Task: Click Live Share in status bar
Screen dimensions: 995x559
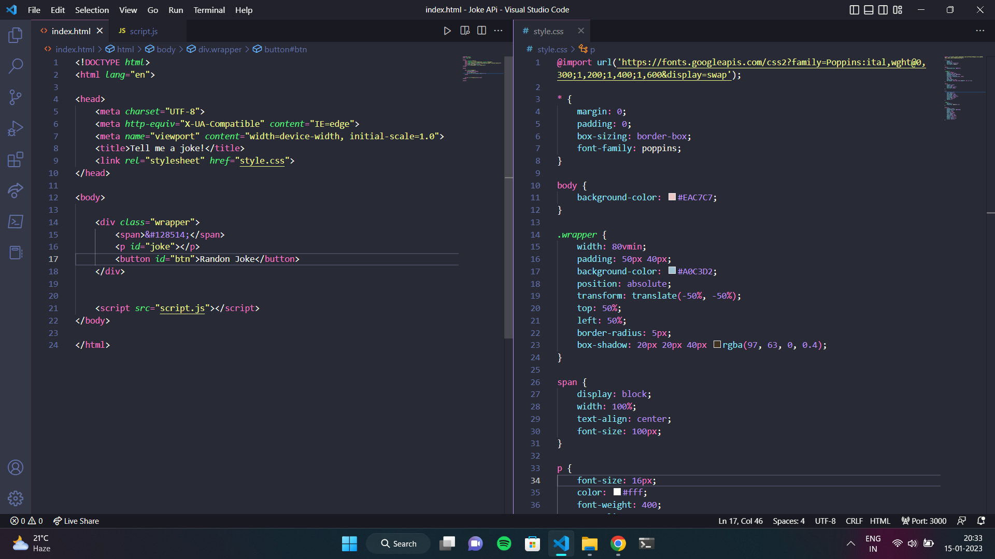Action: coord(76,521)
